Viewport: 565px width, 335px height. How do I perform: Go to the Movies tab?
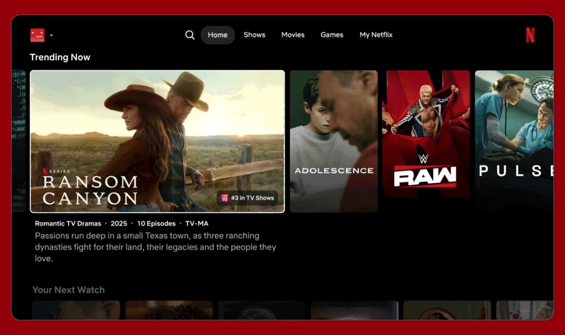coord(293,35)
